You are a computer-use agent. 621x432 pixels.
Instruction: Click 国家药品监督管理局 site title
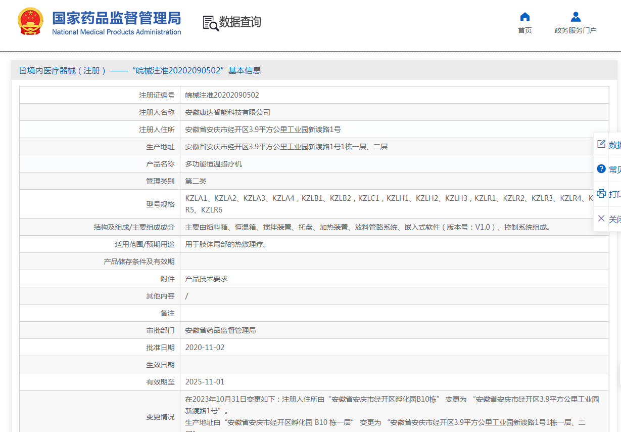tap(117, 18)
